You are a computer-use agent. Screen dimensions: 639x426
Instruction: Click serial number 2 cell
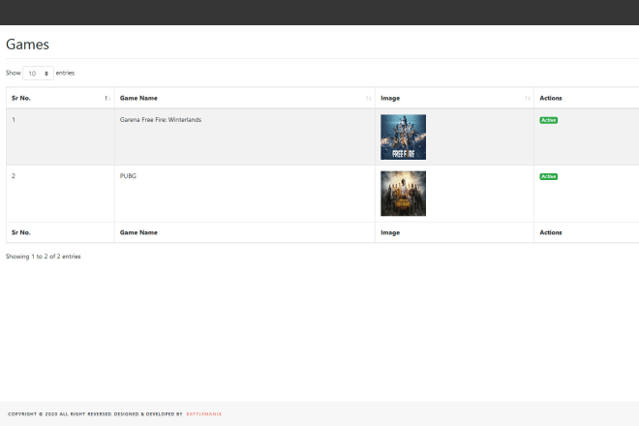[x=60, y=194]
